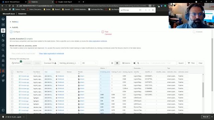The height and width of the screenshot is (120, 214).
Task: Open the Docker bookmark folder
Action: click(47, 9)
